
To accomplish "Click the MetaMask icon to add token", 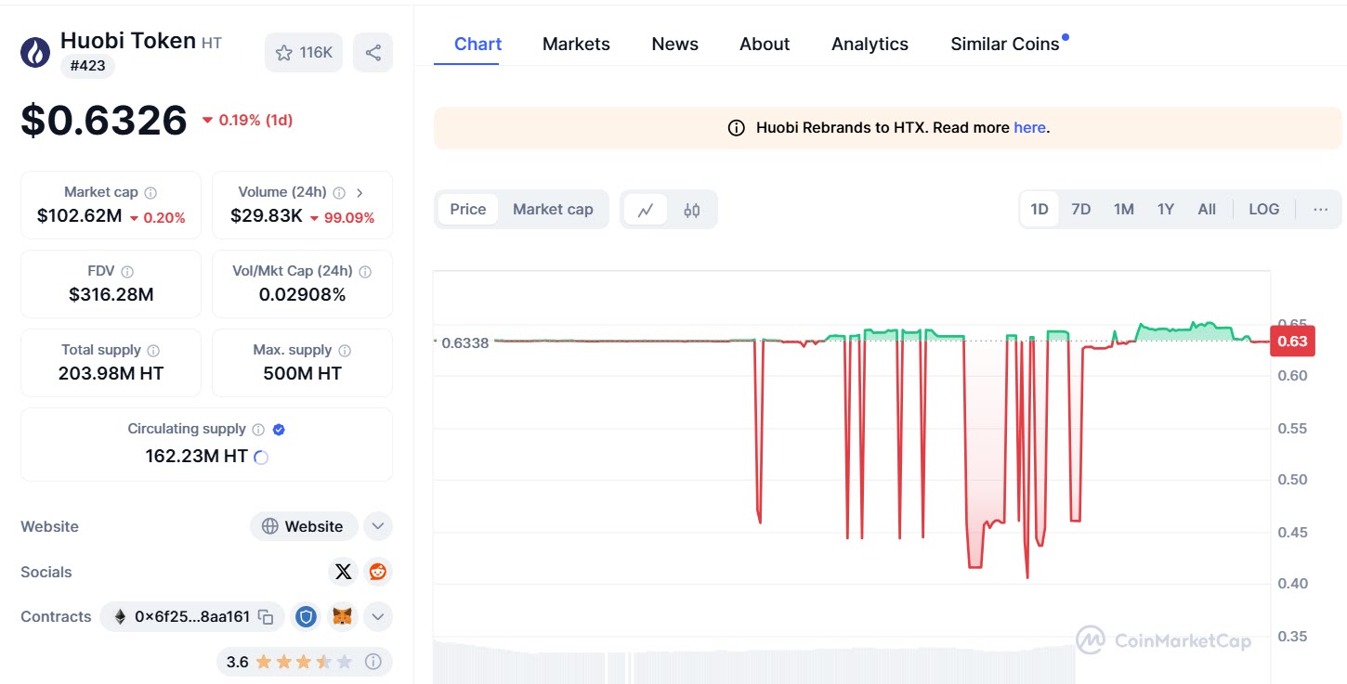I will coord(342,616).
